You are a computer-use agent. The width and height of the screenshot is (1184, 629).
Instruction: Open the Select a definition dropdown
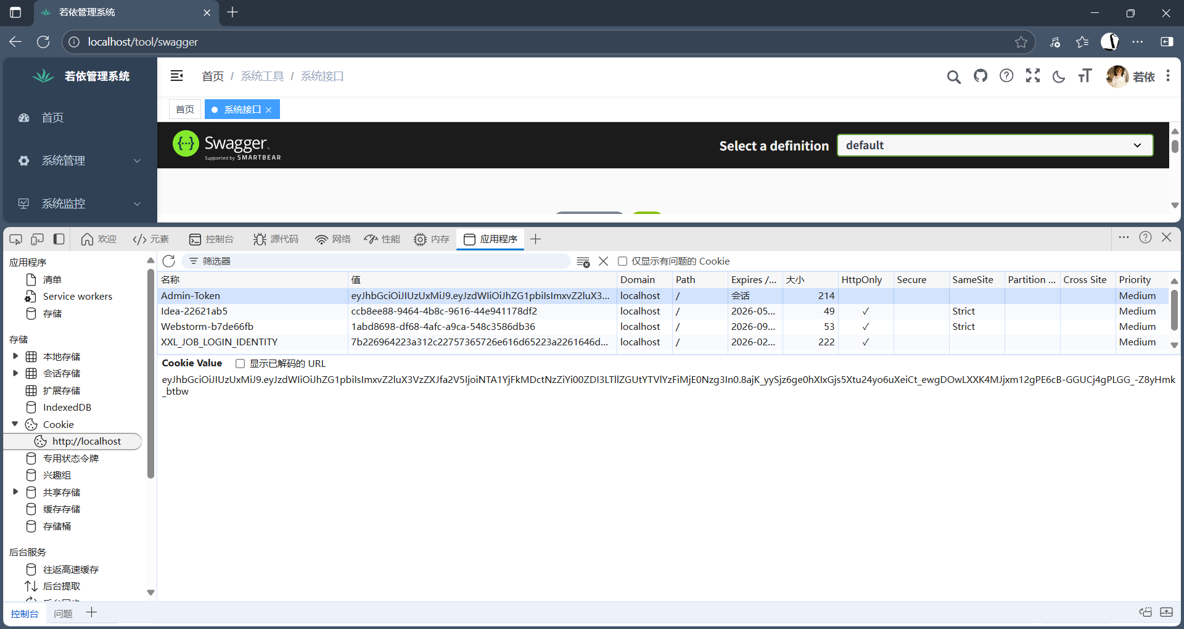pos(995,146)
